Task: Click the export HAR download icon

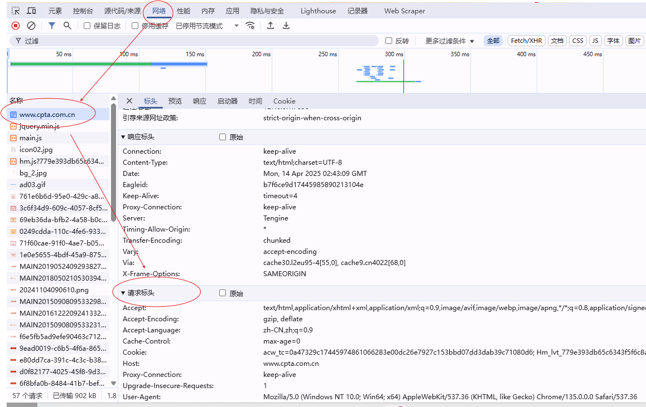Action: [x=286, y=26]
